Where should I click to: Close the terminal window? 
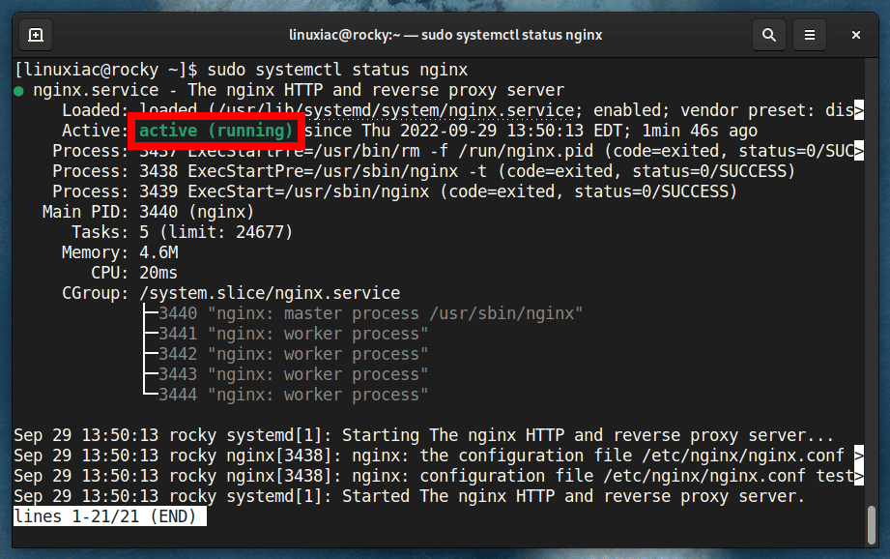pyautogui.click(x=856, y=35)
